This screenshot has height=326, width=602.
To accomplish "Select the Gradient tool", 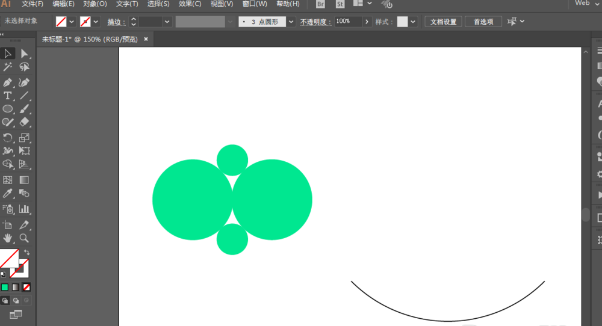I will (x=24, y=180).
